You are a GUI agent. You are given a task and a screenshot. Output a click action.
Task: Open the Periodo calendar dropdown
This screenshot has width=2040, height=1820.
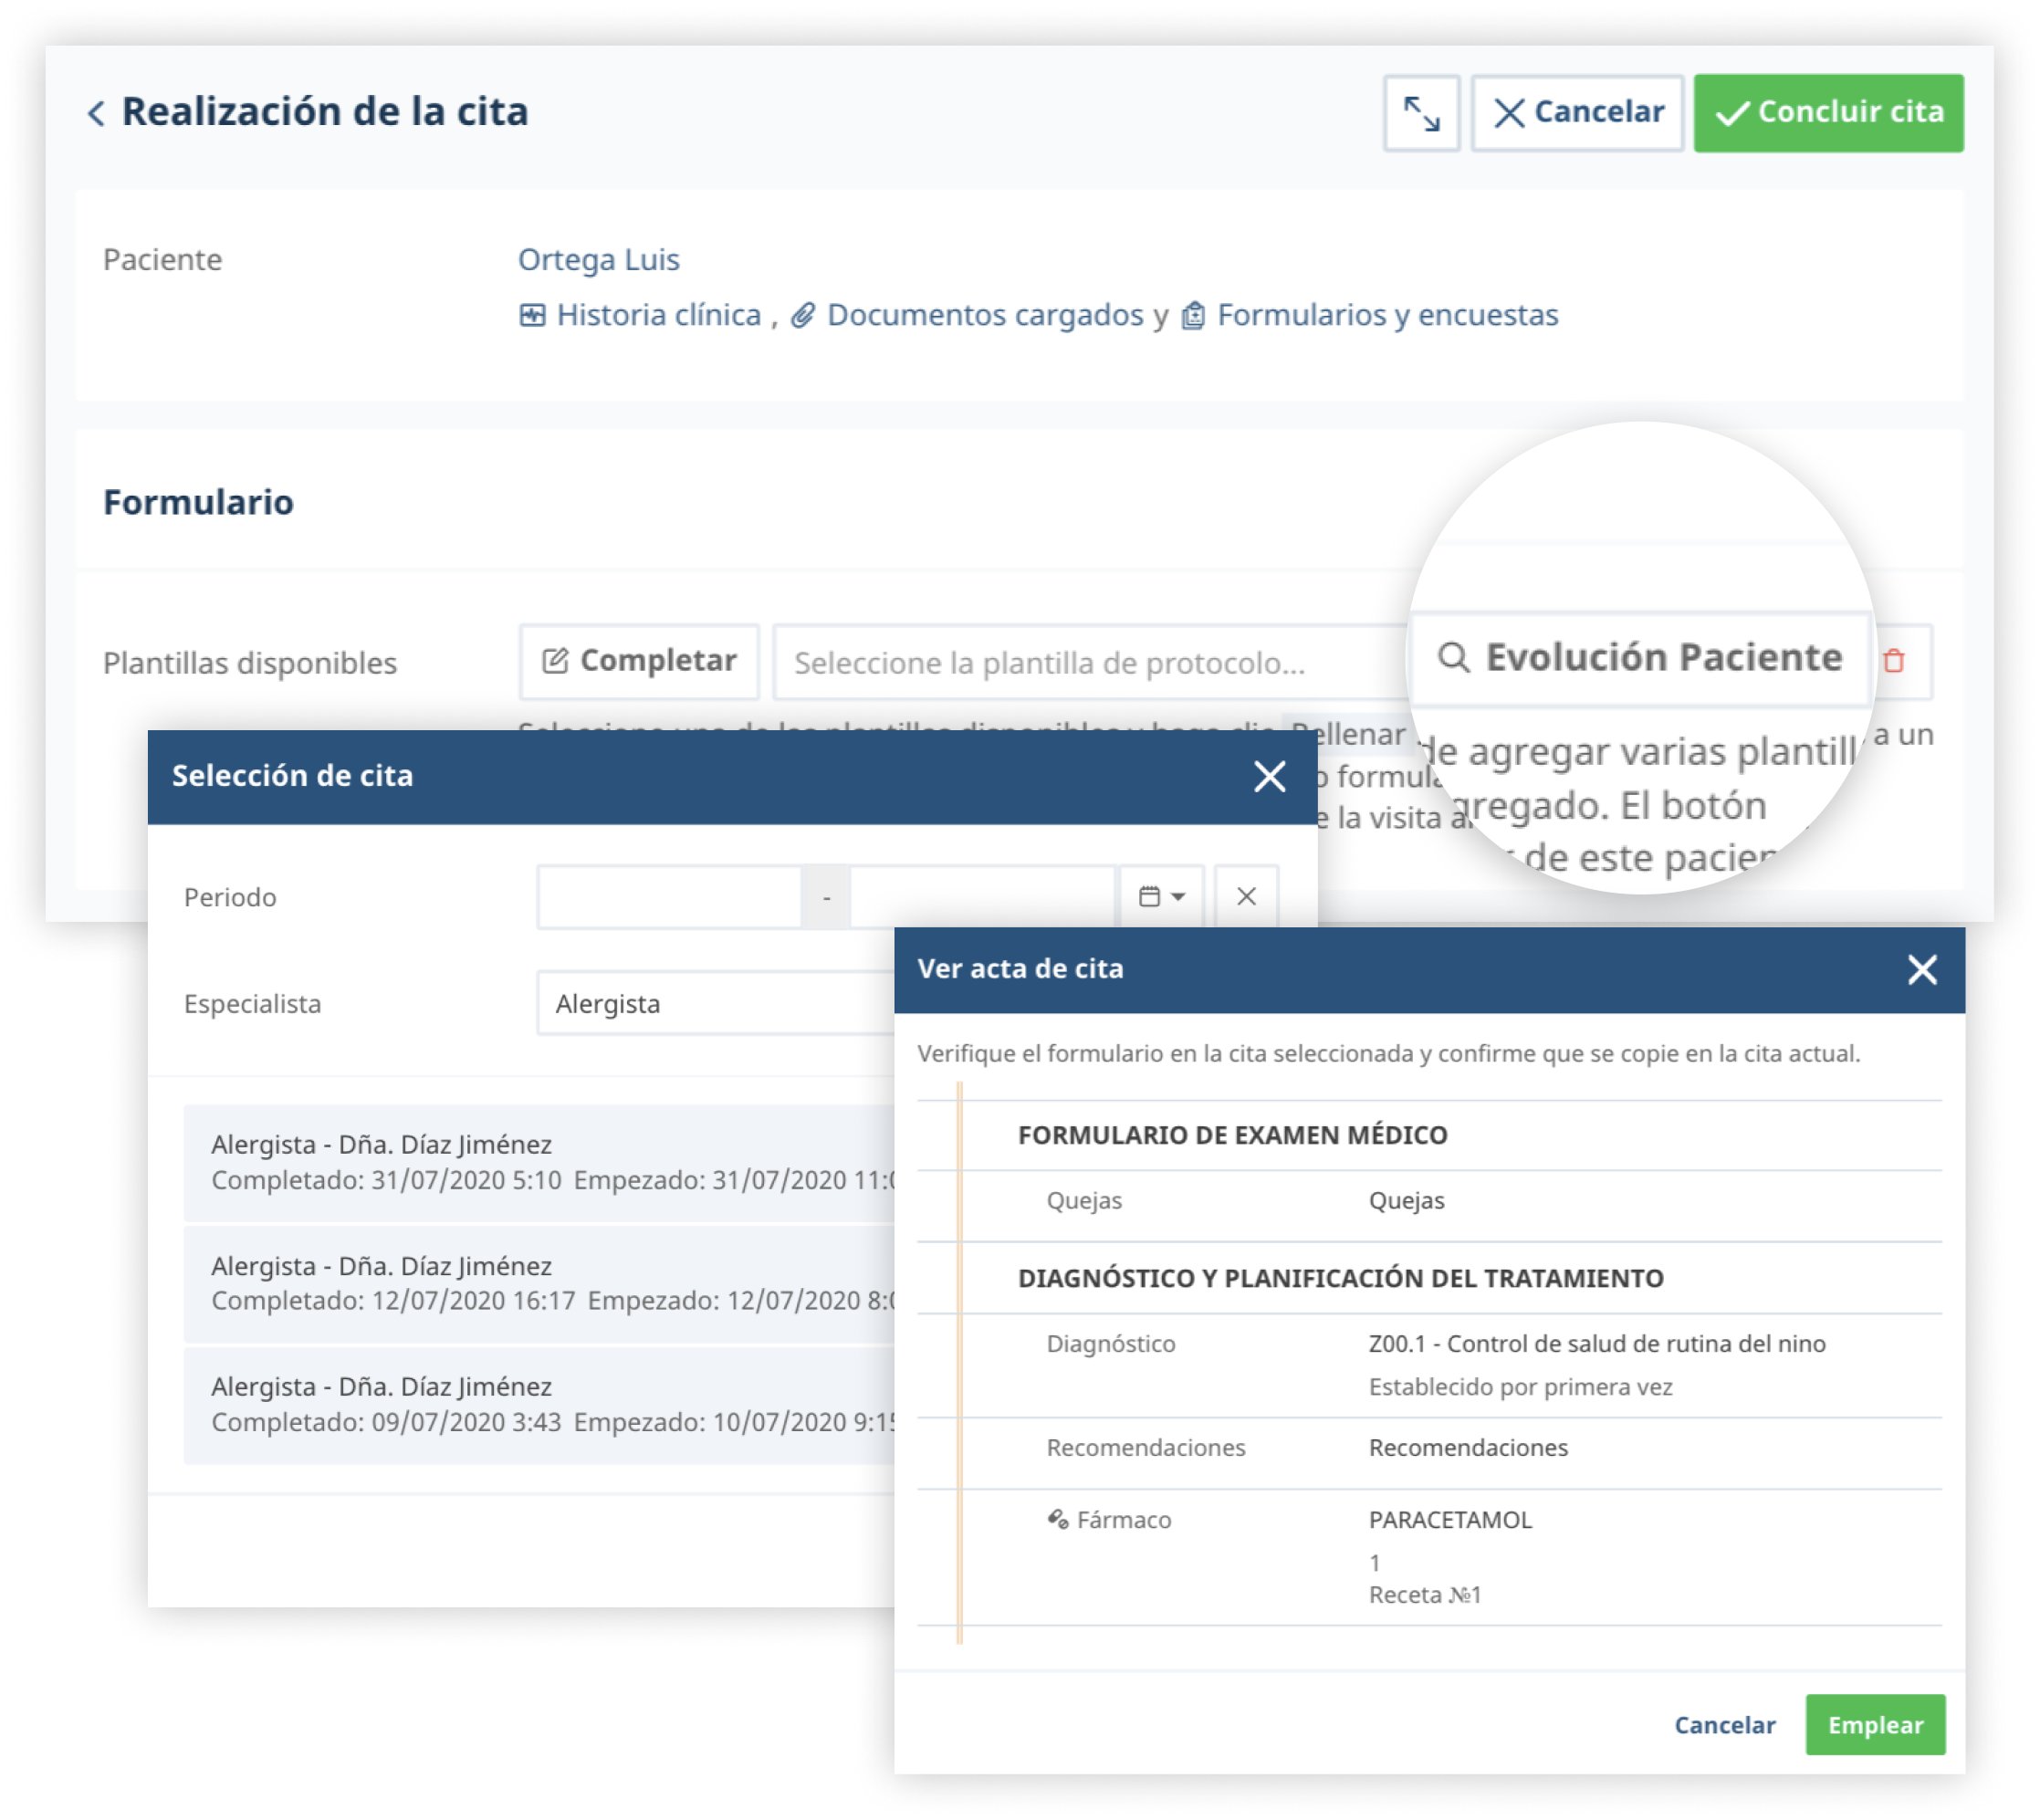click(x=1160, y=896)
